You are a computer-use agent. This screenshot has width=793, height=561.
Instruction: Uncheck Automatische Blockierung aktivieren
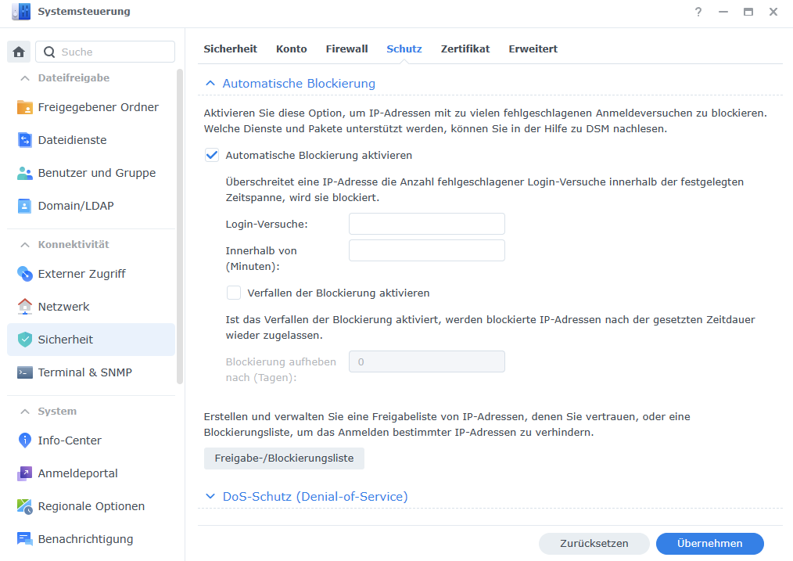(212, 156)
